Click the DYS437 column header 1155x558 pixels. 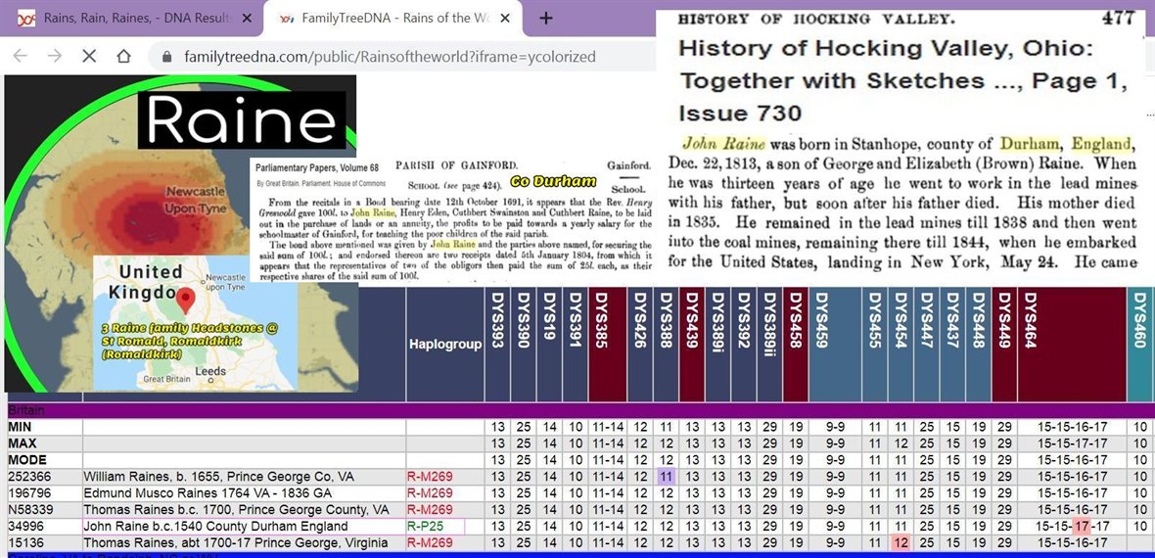tap(951, 345)
